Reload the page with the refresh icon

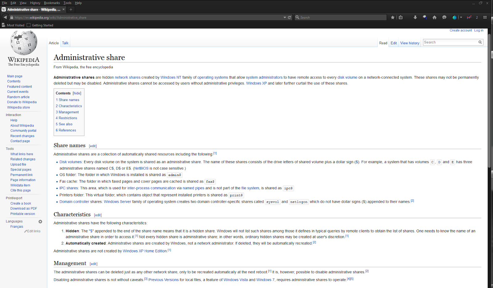[x=289, y=18]
